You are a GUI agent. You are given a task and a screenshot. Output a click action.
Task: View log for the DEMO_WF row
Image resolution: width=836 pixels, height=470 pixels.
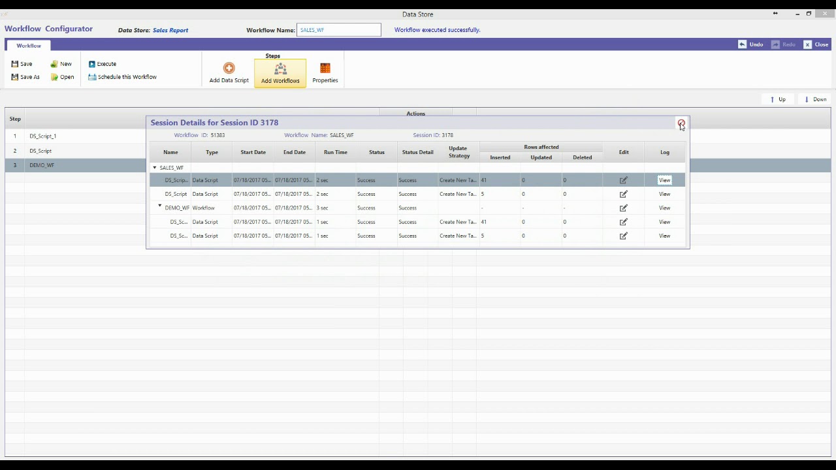click(664, 208)
